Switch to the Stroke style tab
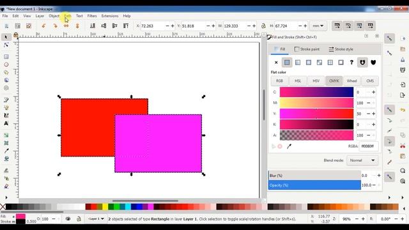The width and height of the screenshot is (409, 230). (341, 49)
